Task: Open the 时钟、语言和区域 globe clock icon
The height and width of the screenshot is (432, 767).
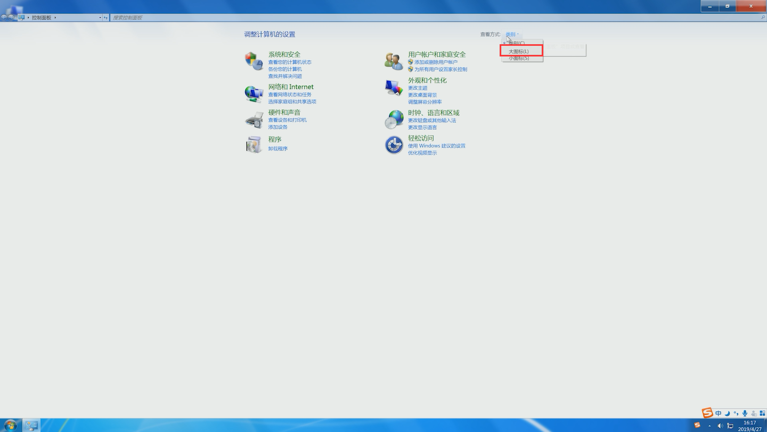Action: (x=394, y=120)
